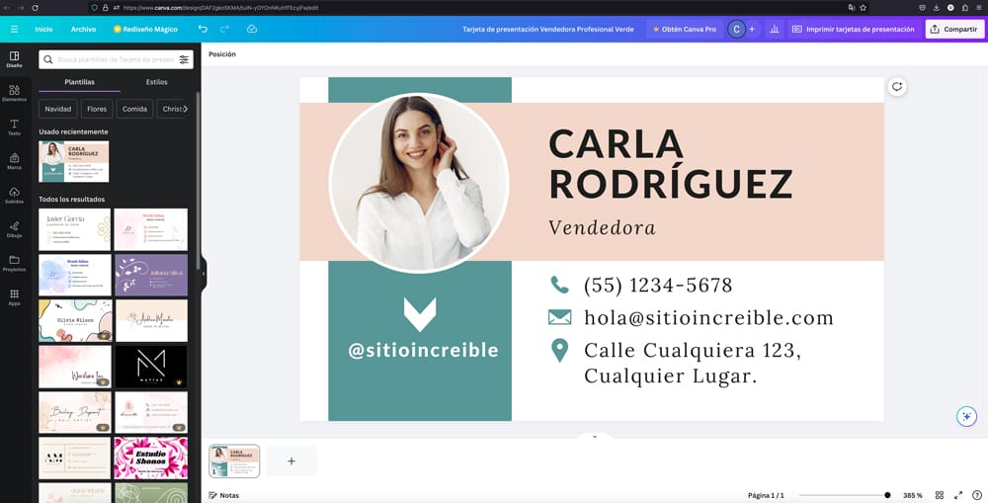Open the search filter options icon

coord(184,60)
